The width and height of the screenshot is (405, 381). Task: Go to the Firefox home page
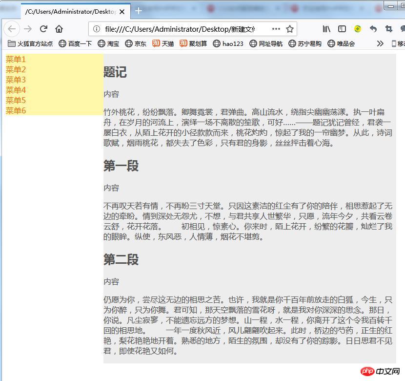coord(58,29)
